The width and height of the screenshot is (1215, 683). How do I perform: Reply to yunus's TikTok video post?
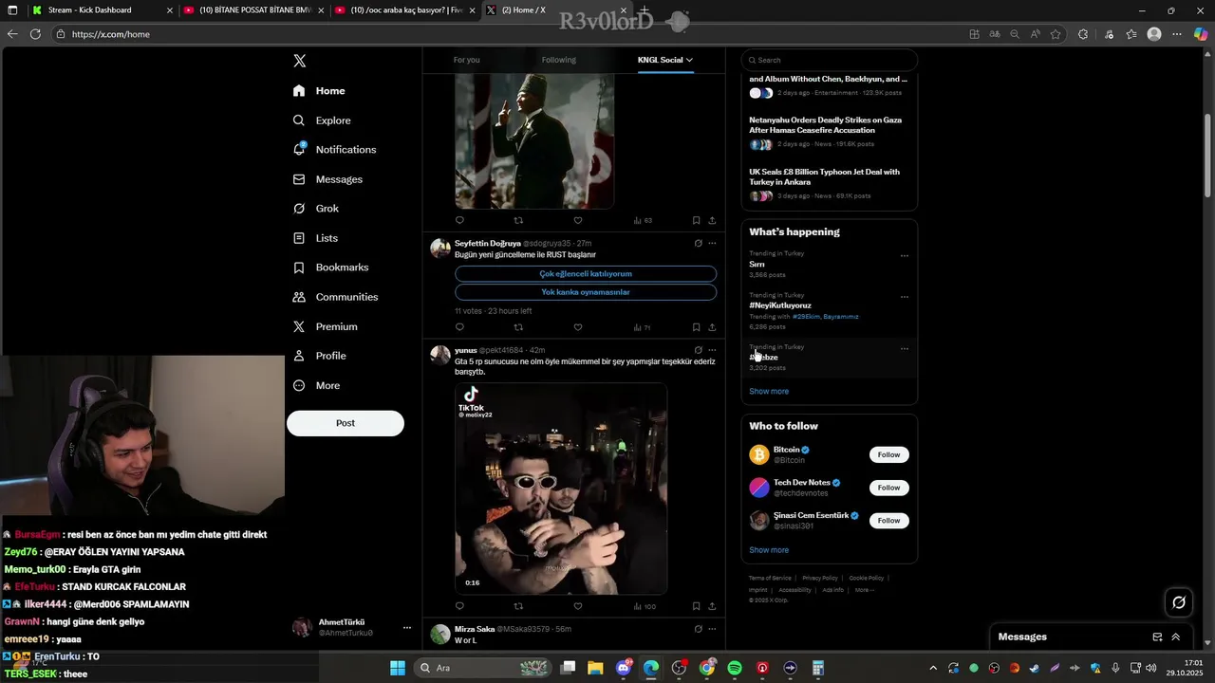coord(459,606)
